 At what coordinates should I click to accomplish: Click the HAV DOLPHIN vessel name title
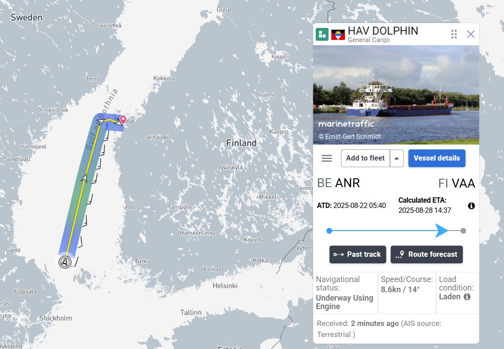click(x=383, y=31)
